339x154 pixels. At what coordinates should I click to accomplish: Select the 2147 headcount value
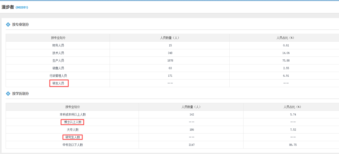(x=191, y=145)
